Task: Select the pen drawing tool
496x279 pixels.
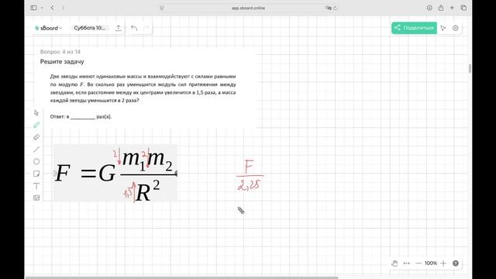Action: point(36,125)
